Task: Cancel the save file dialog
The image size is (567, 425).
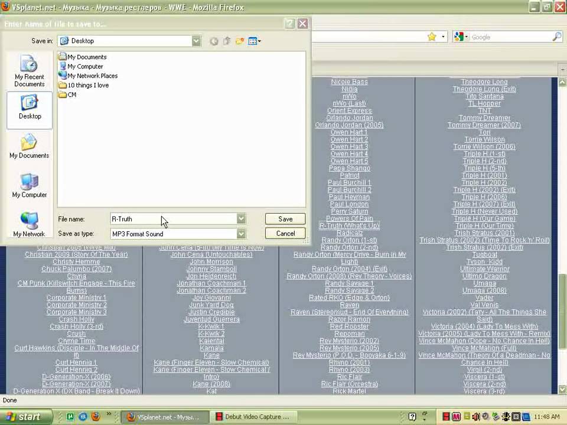Action: [x=285, y=234]
